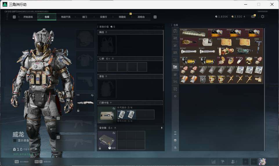Select the secure container item with 9时 timer
This screenshot has width=279, height=166.
coord(107,140)
